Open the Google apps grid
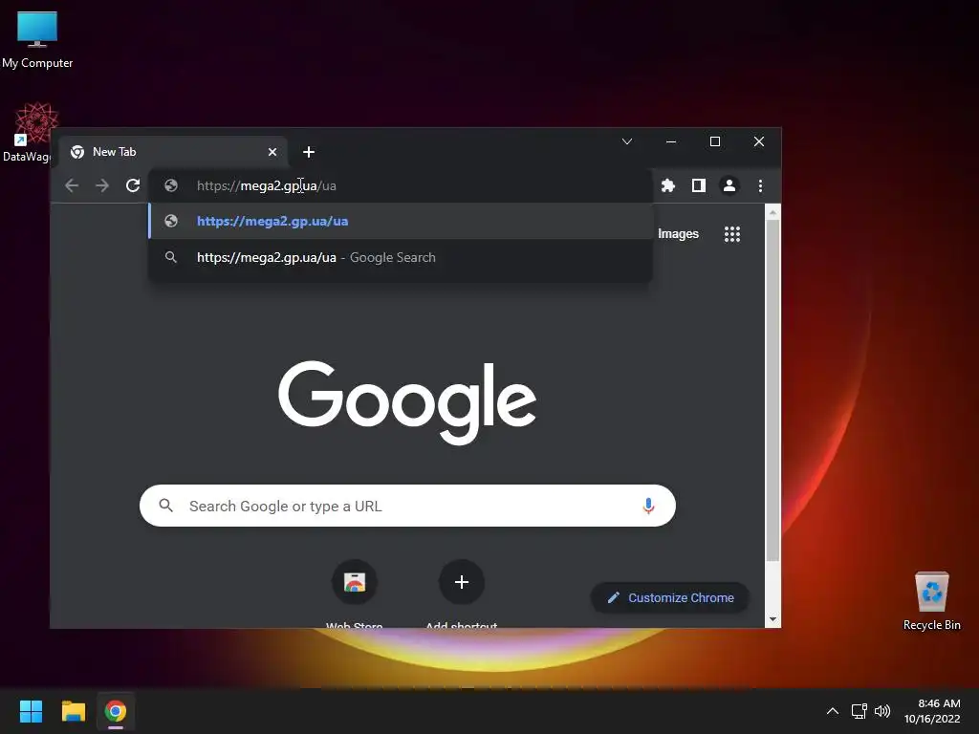 [731, 234]
